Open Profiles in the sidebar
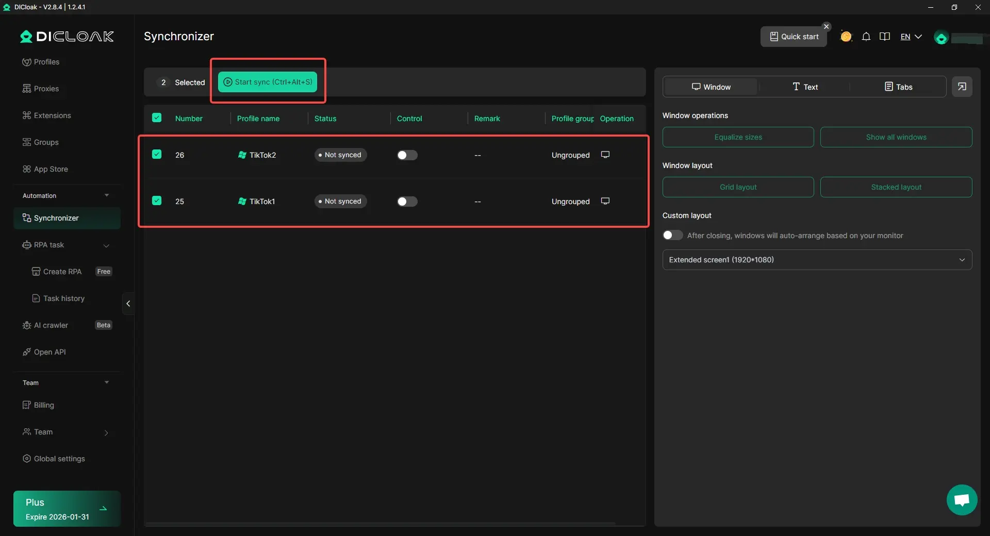 [46, 62]
